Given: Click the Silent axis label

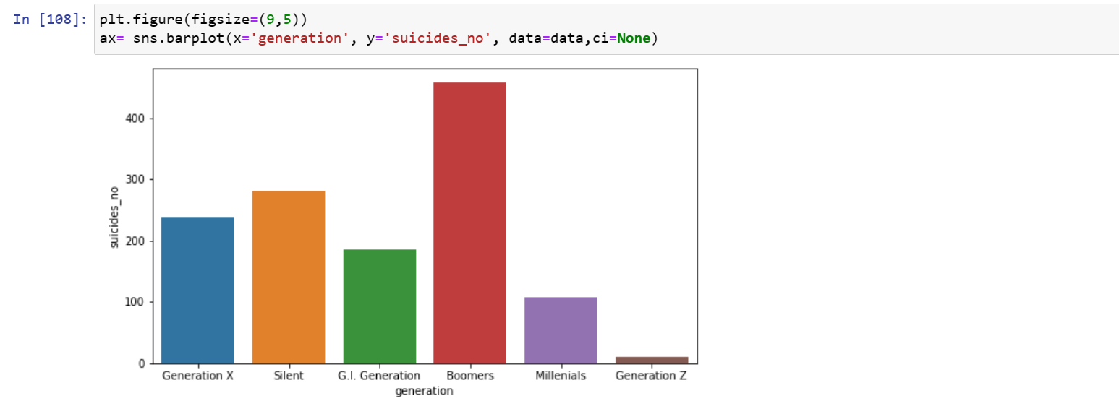Looking at the screenshot, I should tap(289, 376).
